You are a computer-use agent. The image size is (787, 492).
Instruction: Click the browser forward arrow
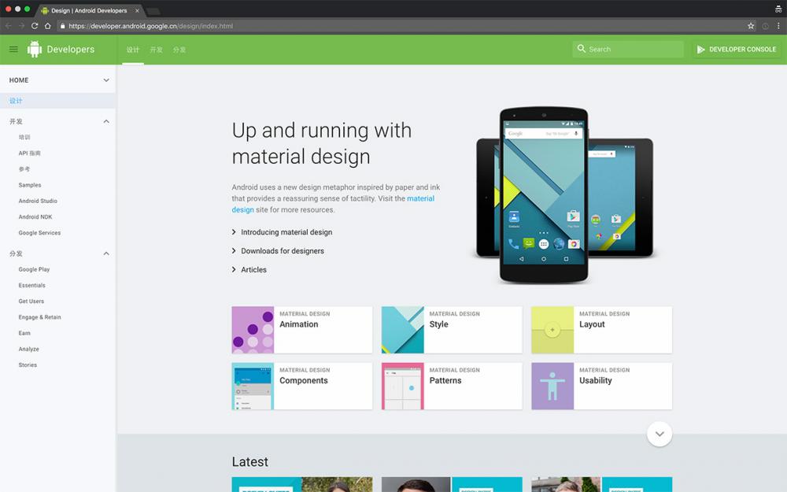(21, 26)
